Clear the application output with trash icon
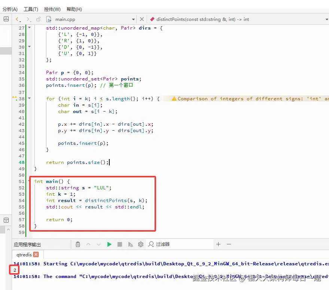 point(78,244)
